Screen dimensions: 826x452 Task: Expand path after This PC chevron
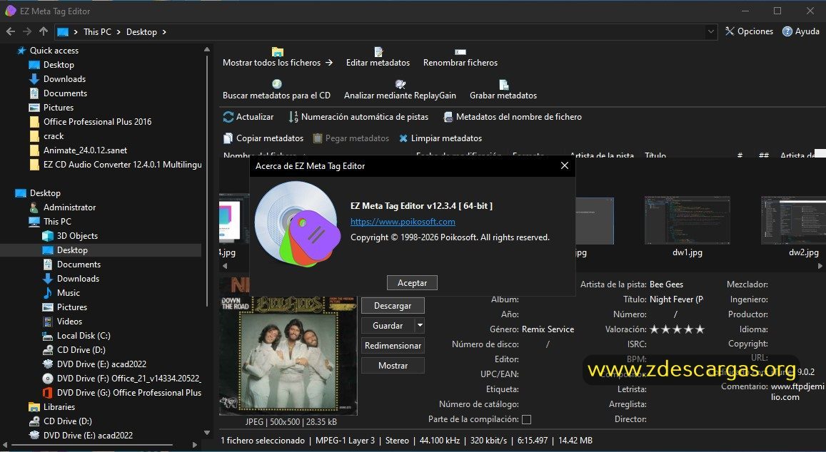pos(119,32)
